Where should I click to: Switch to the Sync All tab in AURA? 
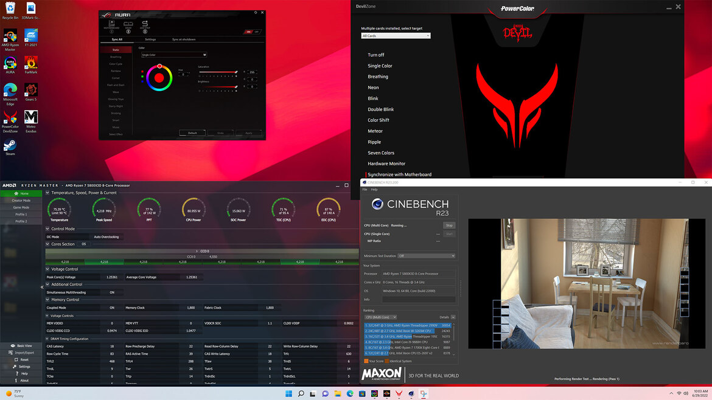(117, 40)
